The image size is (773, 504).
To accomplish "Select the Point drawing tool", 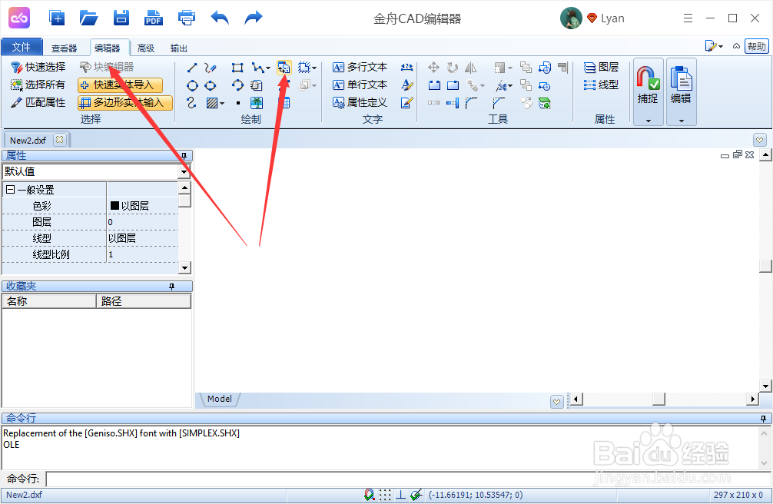I will coord(238,103).
